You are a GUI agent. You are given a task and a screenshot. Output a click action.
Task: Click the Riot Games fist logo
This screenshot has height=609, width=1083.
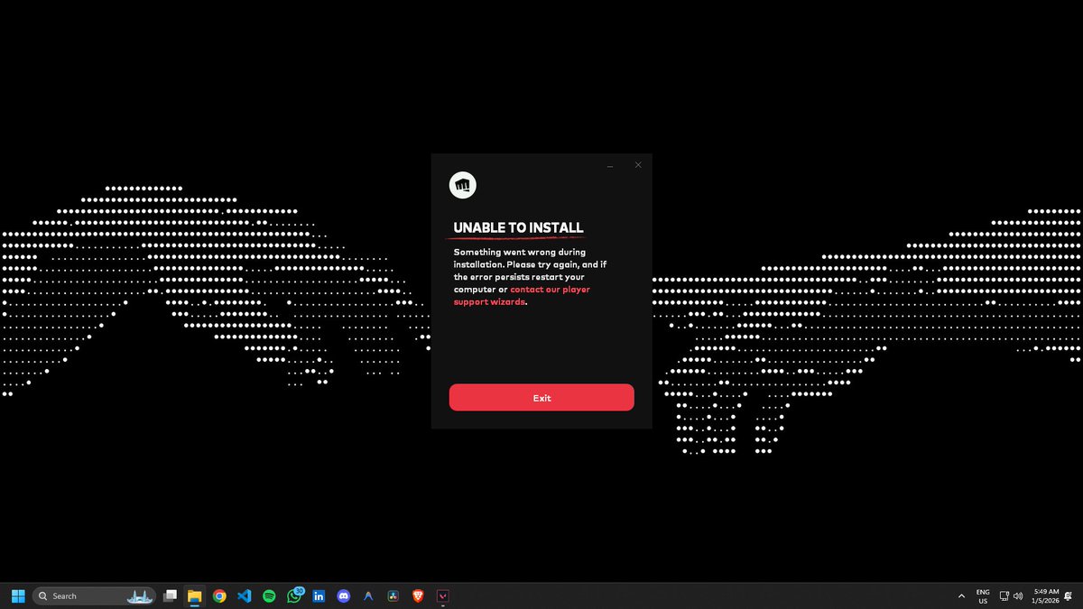point(462,186)
